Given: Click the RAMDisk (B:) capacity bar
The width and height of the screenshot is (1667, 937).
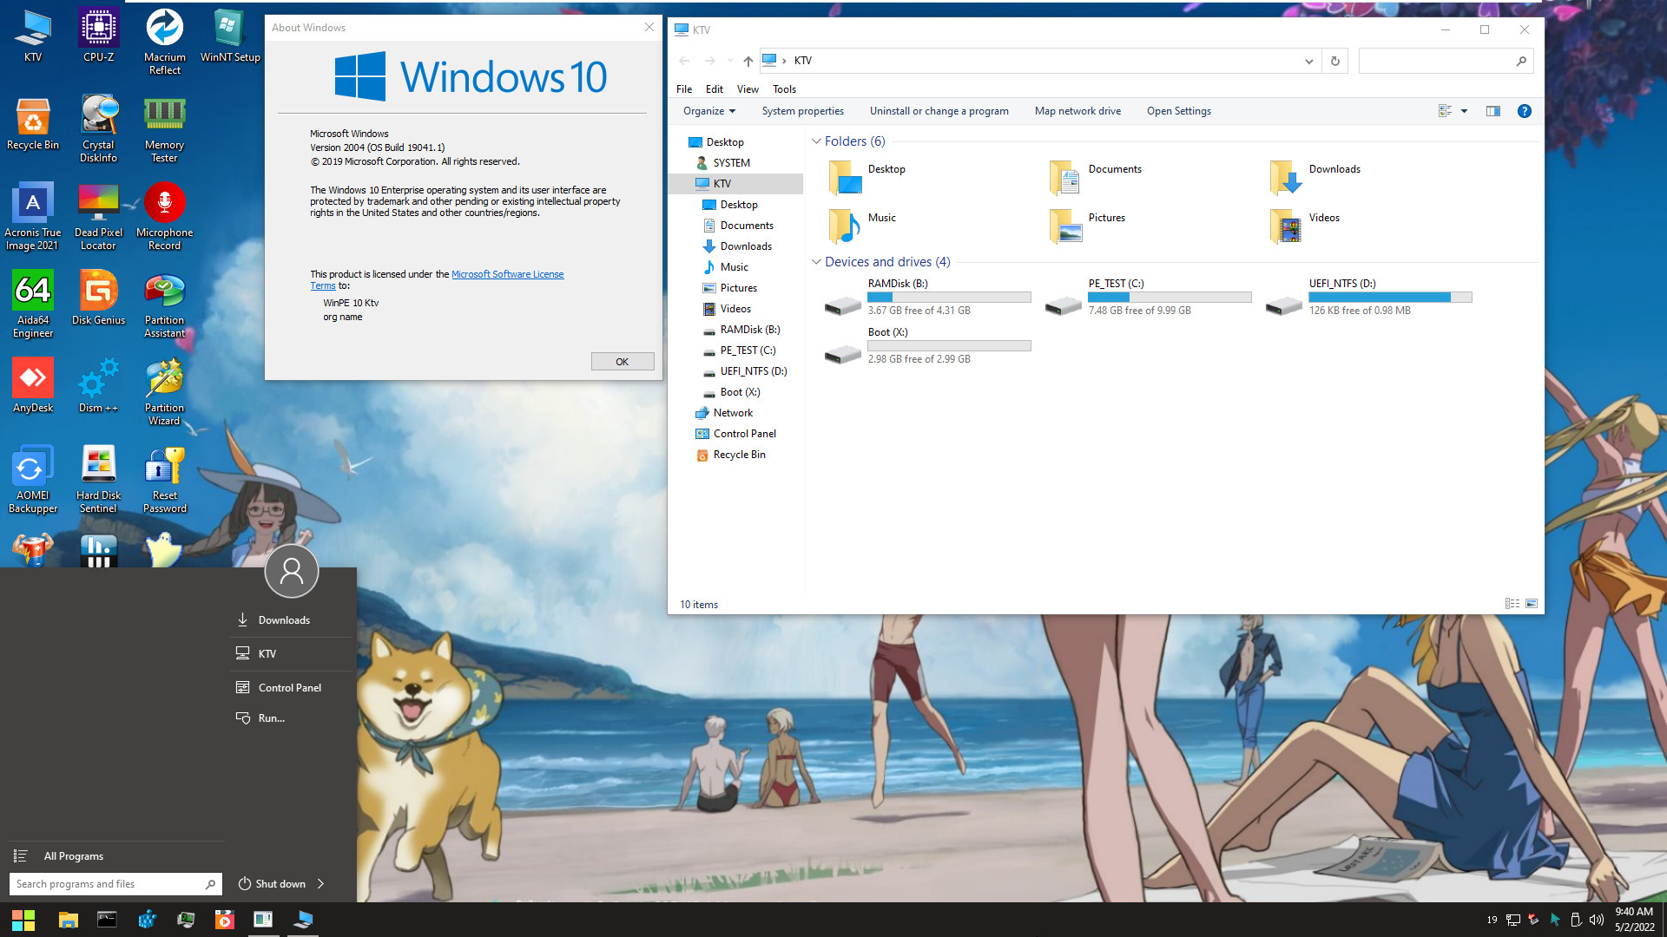Looking at the screenshot, I should (x=949, y=298).
